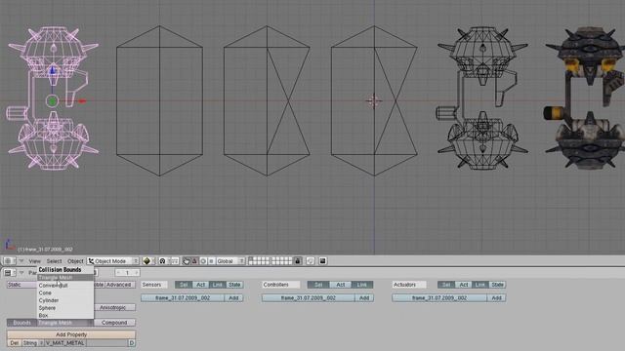Viewport: 625px width, 351px height.
Task: Collapse the 3D view header menus arrow
Action: 21,261
